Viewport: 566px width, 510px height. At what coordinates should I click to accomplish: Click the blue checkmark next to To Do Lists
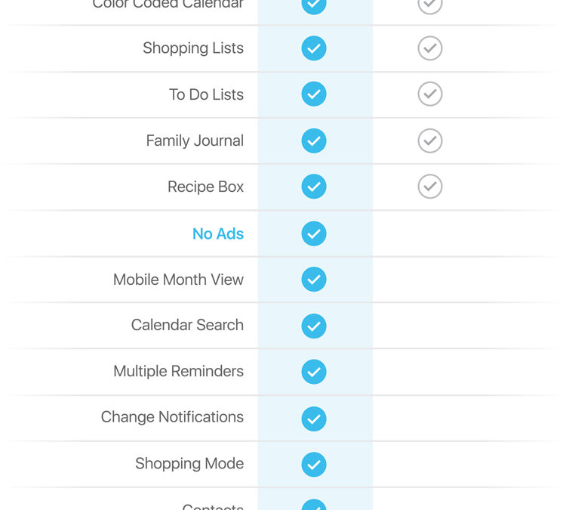(x=314, y=94)
